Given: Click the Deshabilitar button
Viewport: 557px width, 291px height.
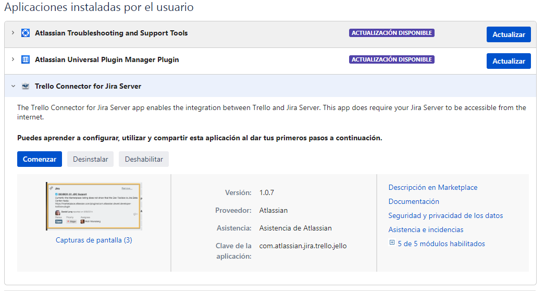Looking at the screenshot, I should [144, 159].
